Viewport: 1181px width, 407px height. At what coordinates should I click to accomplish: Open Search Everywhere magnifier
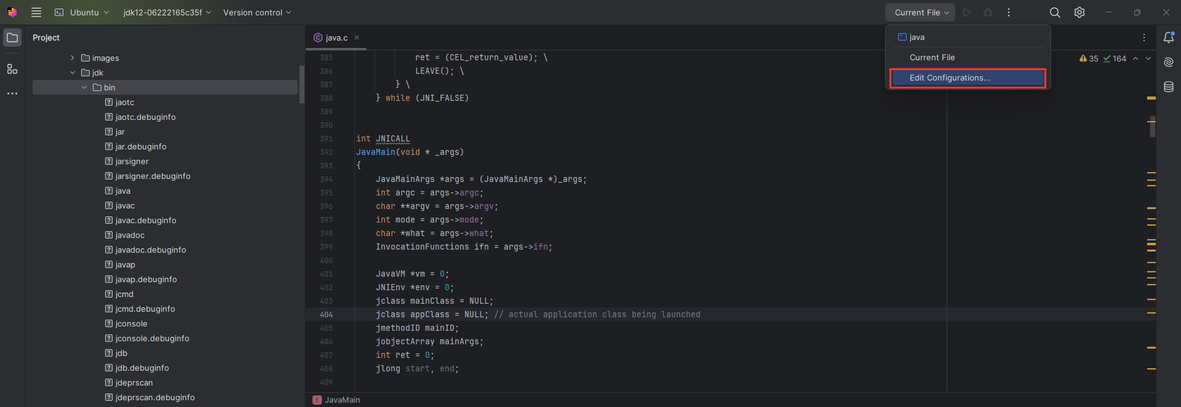click(x=1055, y=12)
